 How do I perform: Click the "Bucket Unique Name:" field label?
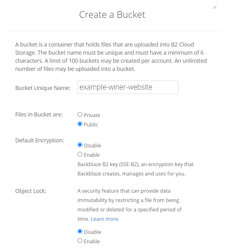(43, 88)
